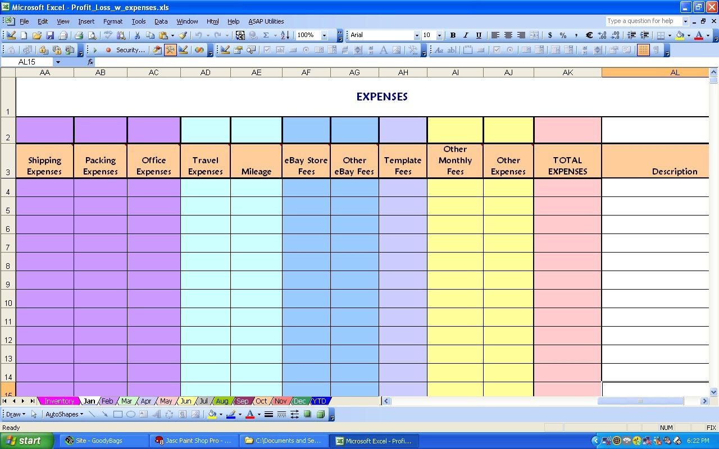Open the ASAP Utilities menu
This screenshot has width=719, height=449.
[266, 21]
